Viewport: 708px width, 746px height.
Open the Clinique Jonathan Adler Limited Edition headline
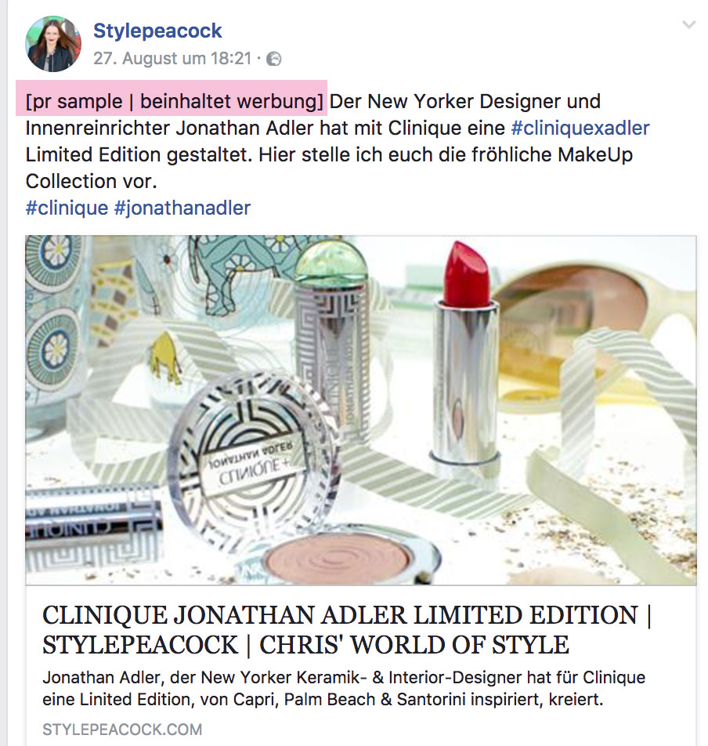click(347, 614)
